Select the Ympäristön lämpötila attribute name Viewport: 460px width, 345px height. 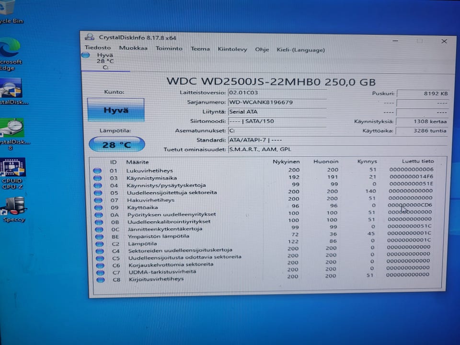159,236
